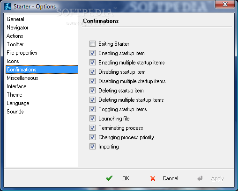
Task: Toggle Enabling multiple startup items checkbox
Action: click(x=92, y=63)
